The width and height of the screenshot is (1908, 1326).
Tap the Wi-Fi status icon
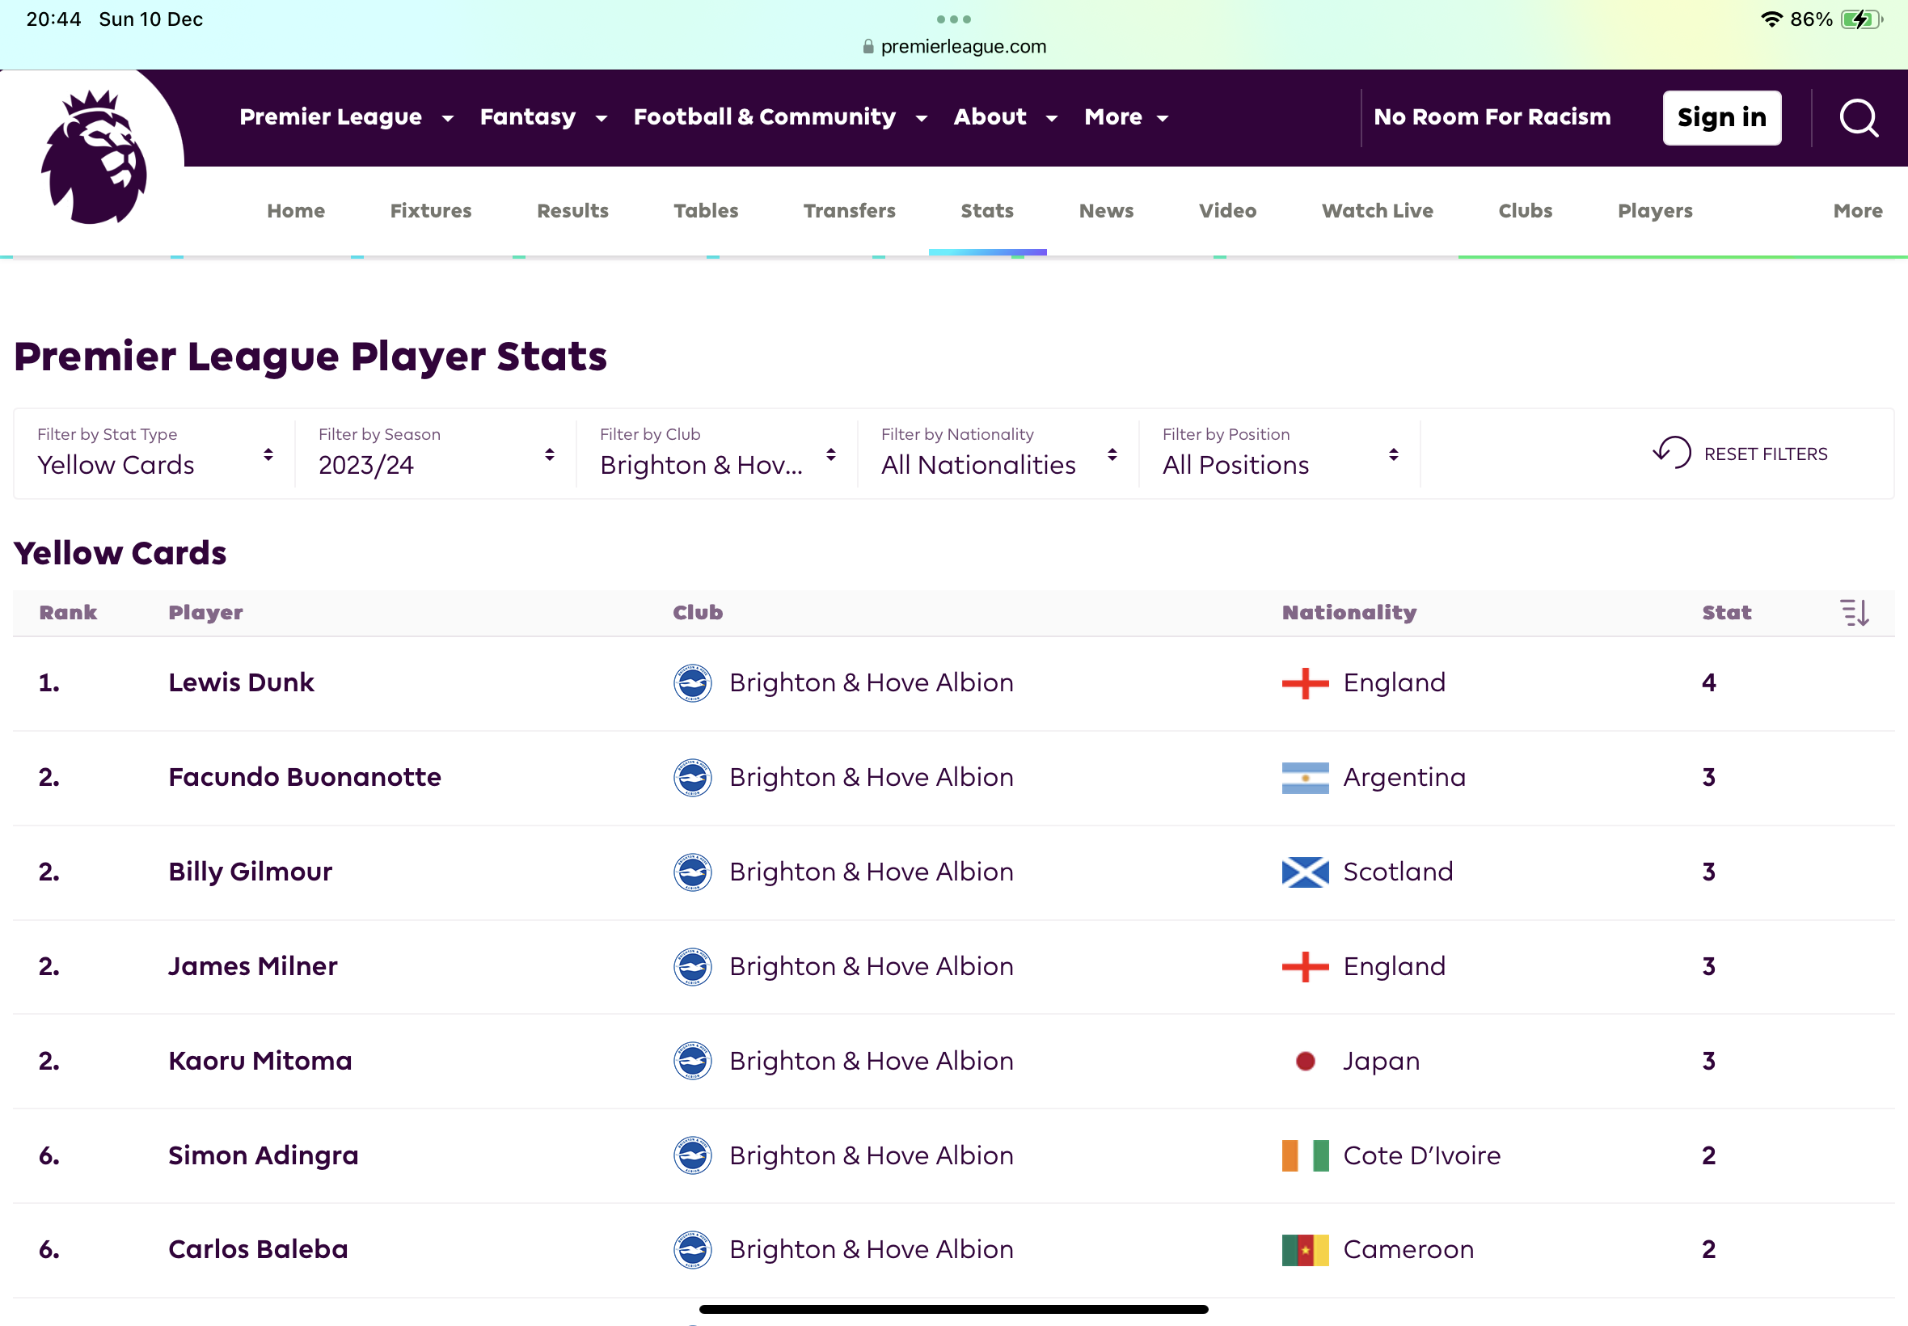[x=1771, y=19]
